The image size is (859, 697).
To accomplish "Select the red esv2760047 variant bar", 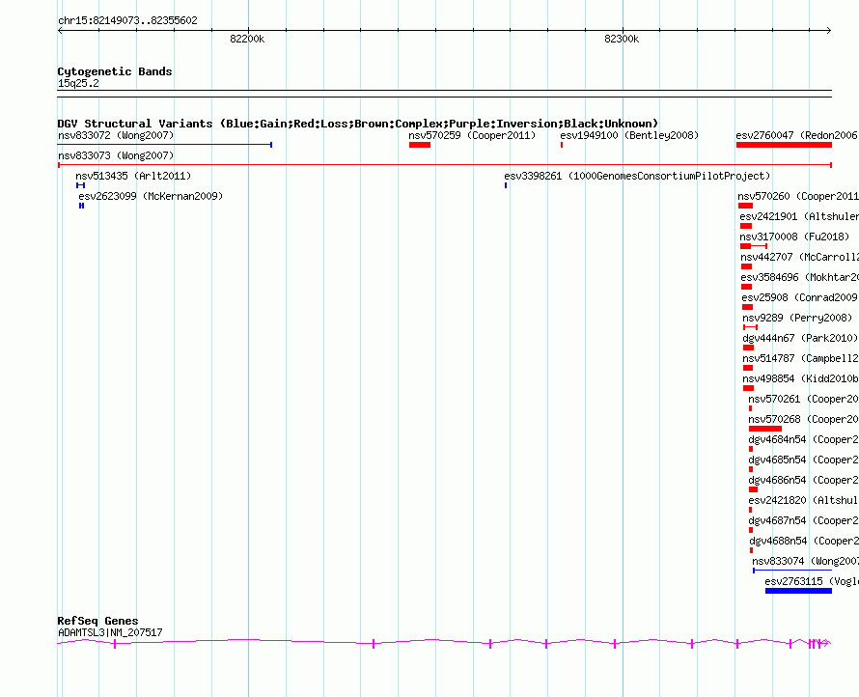I will tap(783, 145).
